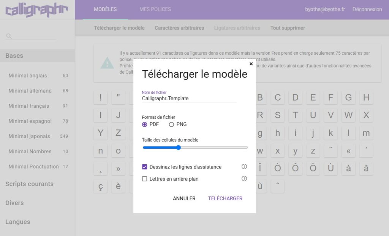Viewport: 389px width, 236px height.
Task: Select Minimal japonais template
Action: (x=38, y=136)
